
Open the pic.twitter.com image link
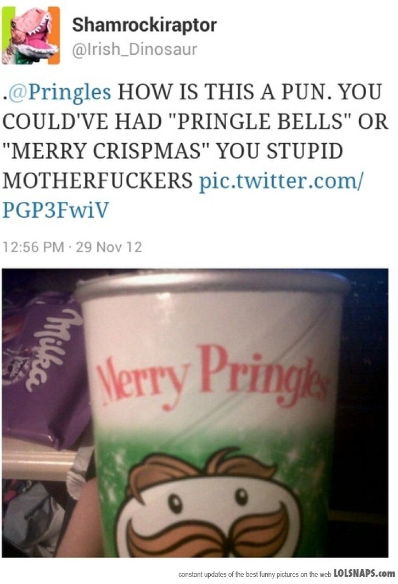click(x=281, y=181)
